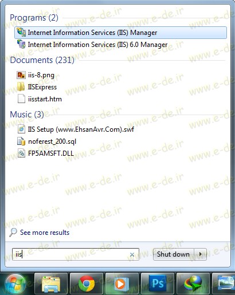235x295 pixels.
Task: Launch Google Chrome from the taskbar
Action: click(87, 284)
